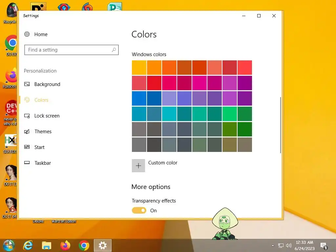Select the default blue swatch starting the third row
Image resolution: width=336 pixels, height=252 pixels.
point(139,98)
